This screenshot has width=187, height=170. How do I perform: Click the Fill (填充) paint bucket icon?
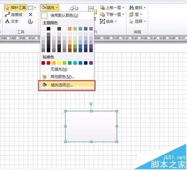click(43, 8)
